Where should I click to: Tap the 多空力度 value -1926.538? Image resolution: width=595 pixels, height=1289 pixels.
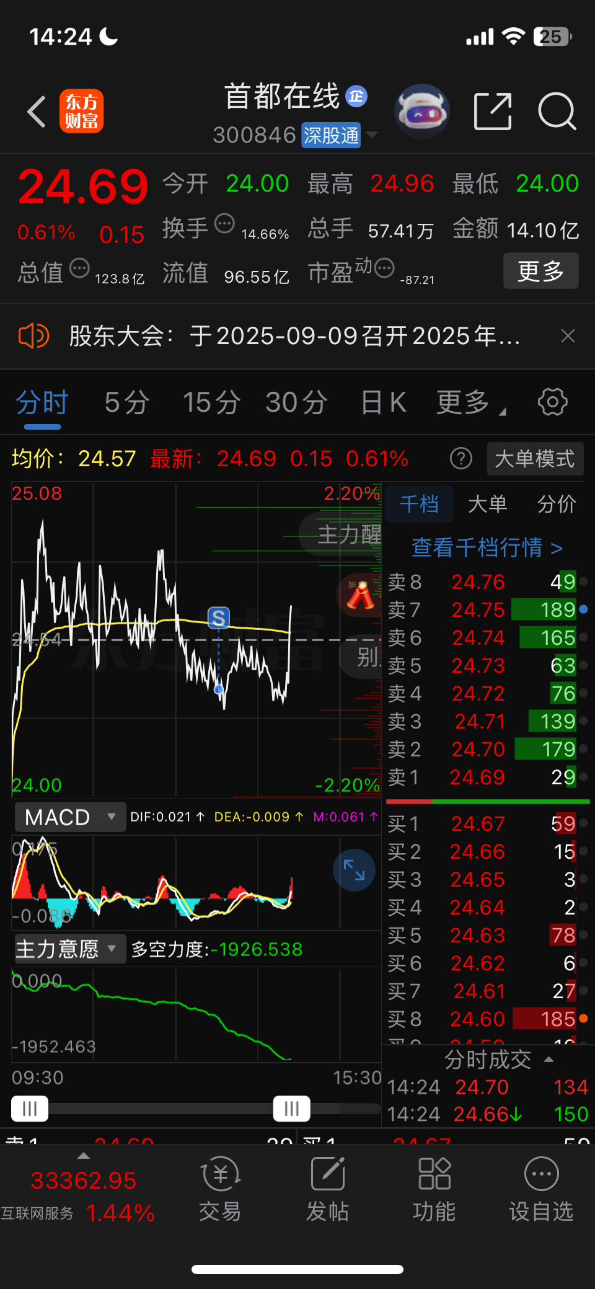pyautogui.click(x=257, y=949)
